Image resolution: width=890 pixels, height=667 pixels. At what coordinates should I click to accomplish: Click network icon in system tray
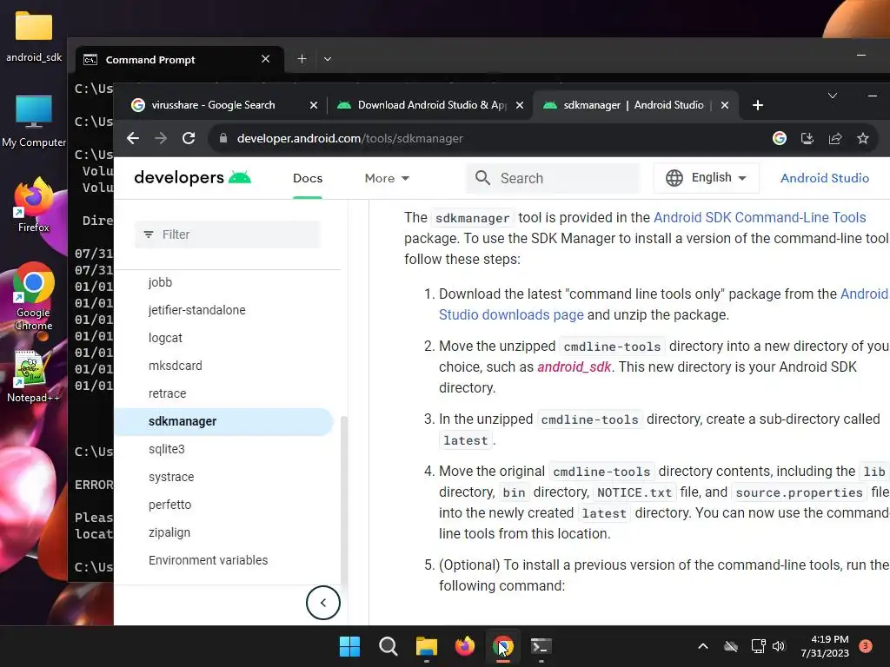coord(758,646)
